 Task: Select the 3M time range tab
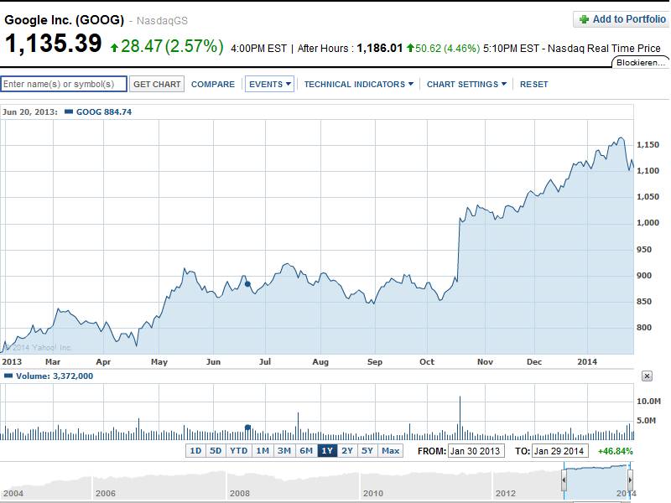pyautogui.click(x=284, y=450)
